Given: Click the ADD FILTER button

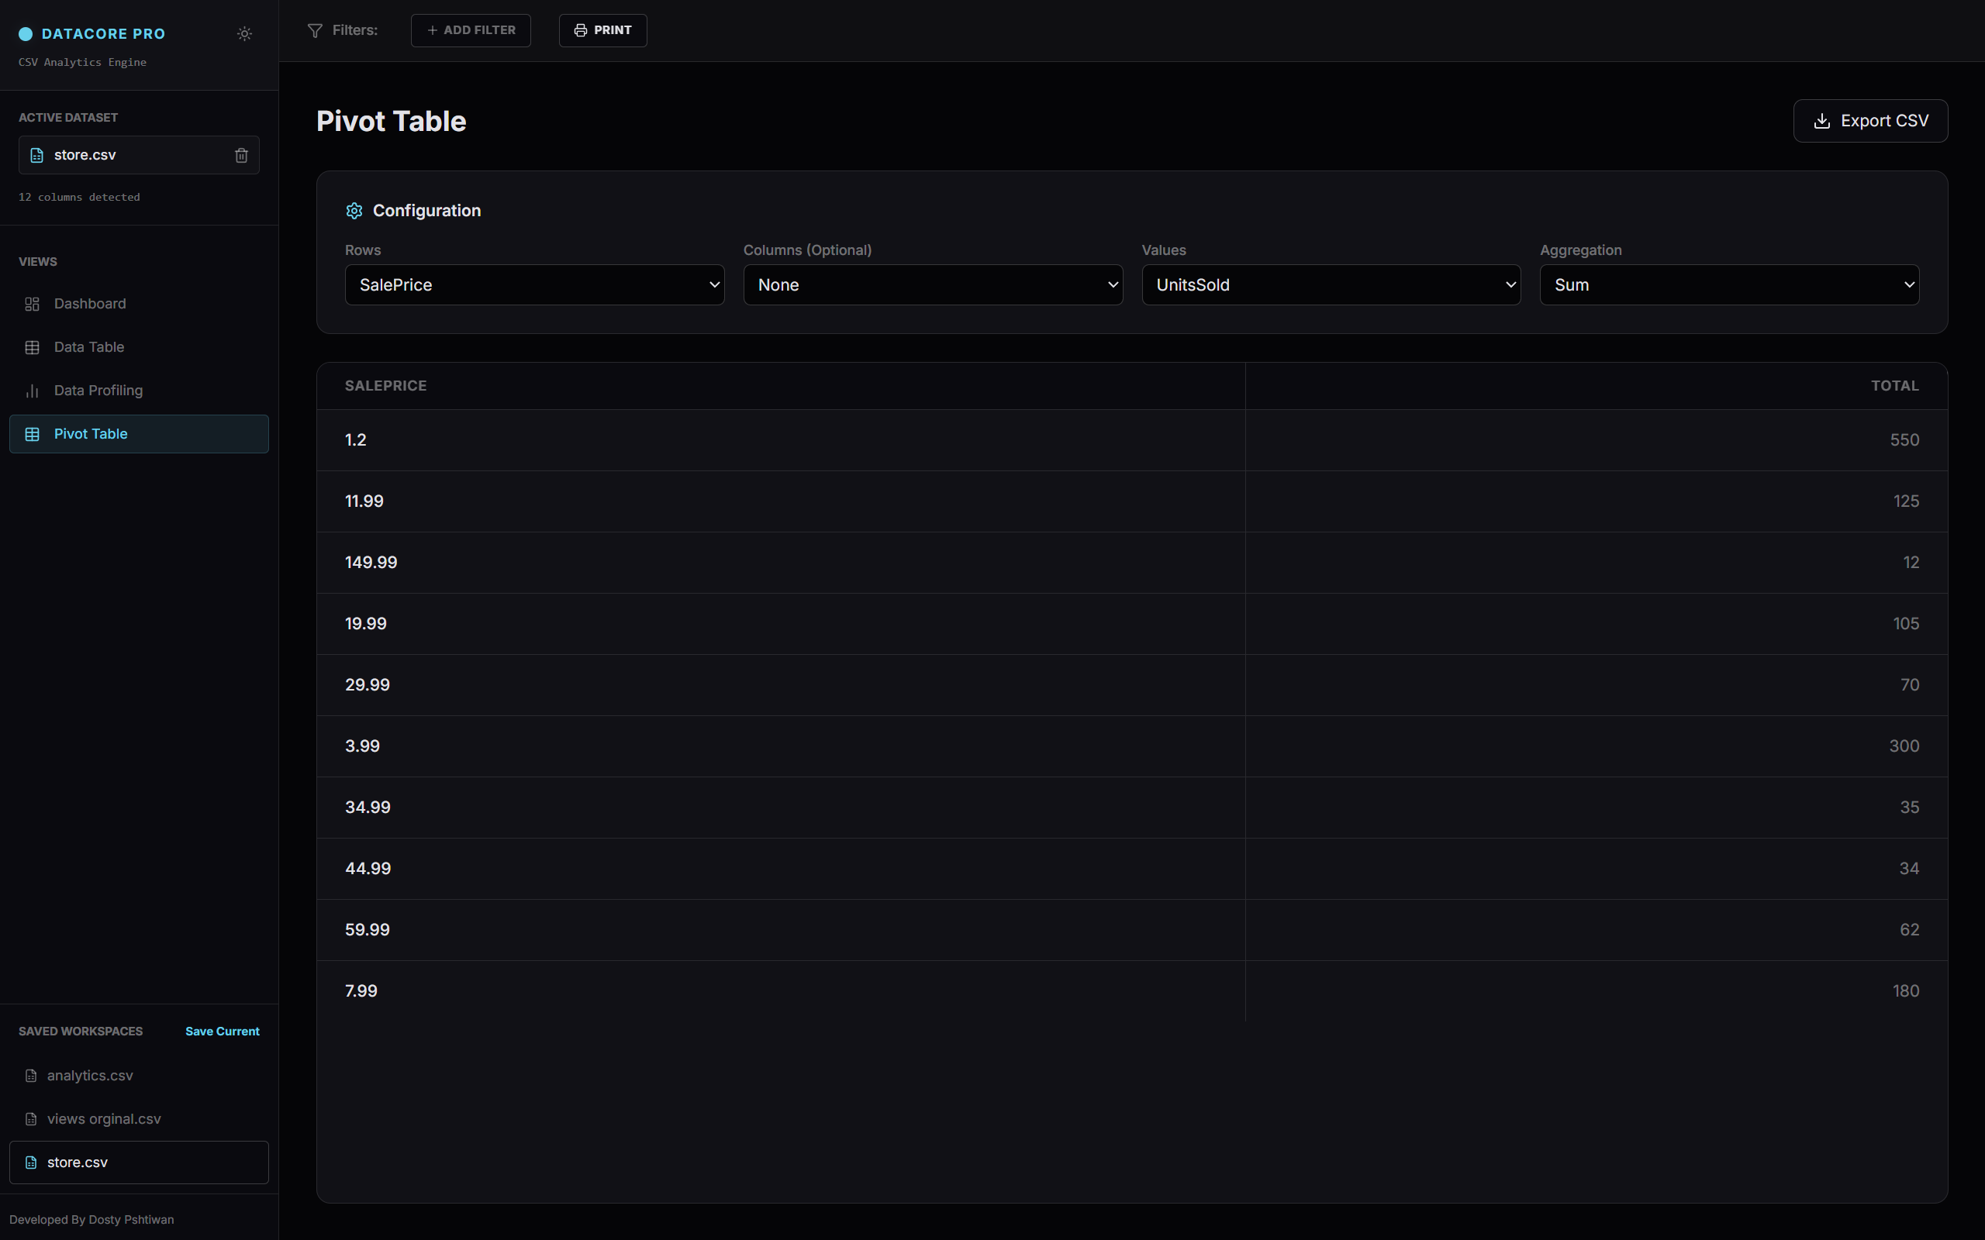Looking at the screenshot, I should pos(471,30).
